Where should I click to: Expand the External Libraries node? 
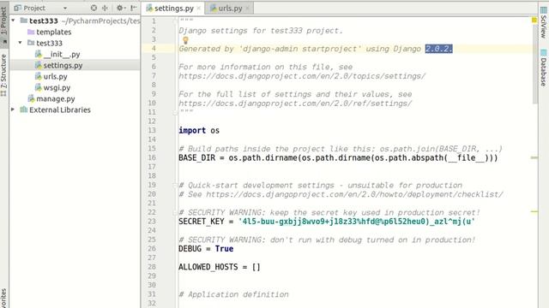coord(13,110)
